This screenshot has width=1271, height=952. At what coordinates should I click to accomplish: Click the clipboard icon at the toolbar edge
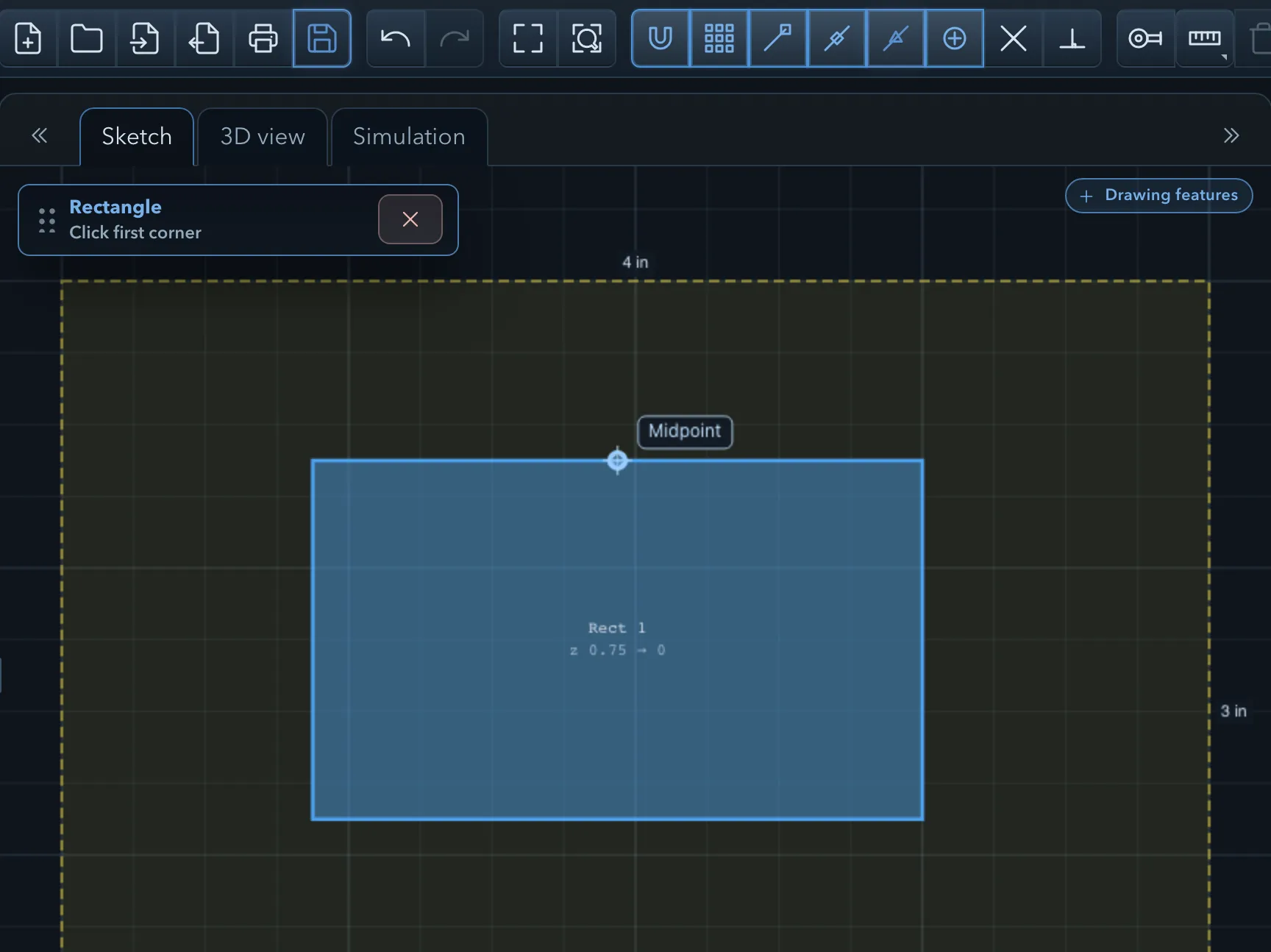click(1258, 38)
